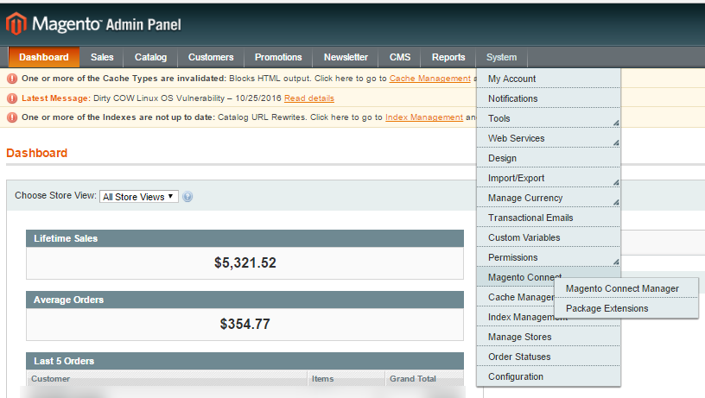Click the $354.77 average orders value
The image size is (705, 398).
(245, 324)
